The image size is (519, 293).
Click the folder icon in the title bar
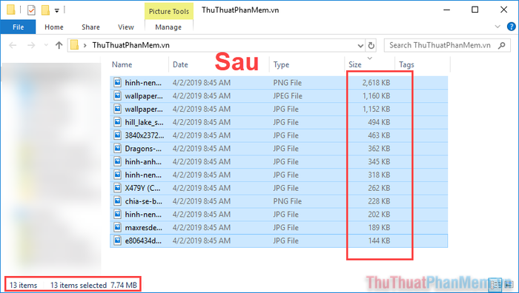11,10
